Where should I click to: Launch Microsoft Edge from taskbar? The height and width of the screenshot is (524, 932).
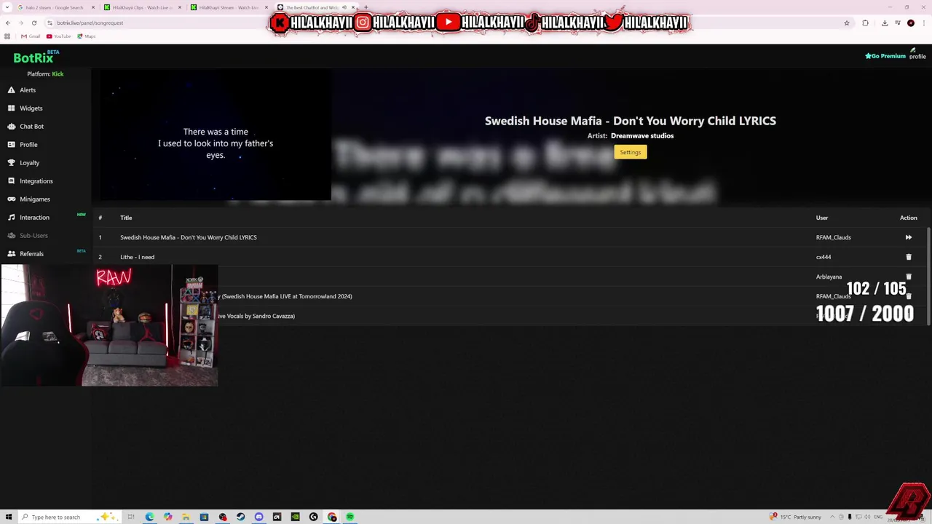[x=149, y=517]
